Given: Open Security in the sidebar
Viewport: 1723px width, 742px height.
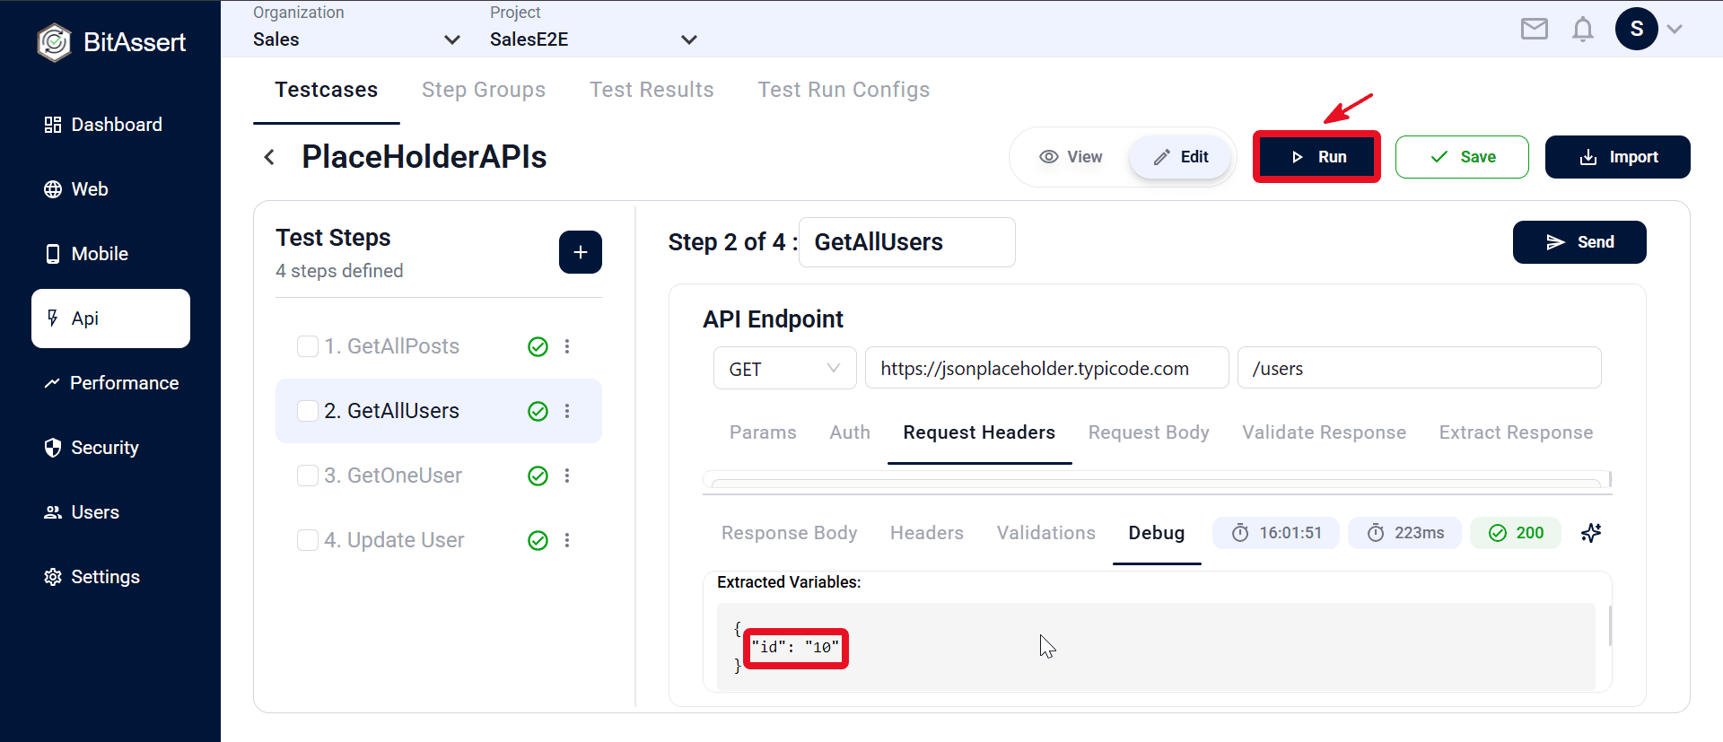Looking at the screenshot, I should [x=92, y=448].
